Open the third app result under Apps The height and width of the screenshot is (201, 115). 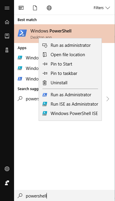(x=26, y=79)
